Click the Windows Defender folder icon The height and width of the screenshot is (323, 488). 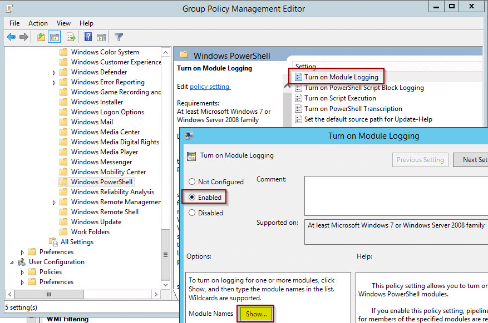63,72
